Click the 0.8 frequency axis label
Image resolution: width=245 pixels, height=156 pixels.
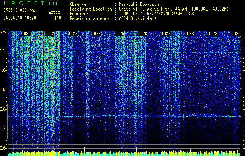coord(3,109)
